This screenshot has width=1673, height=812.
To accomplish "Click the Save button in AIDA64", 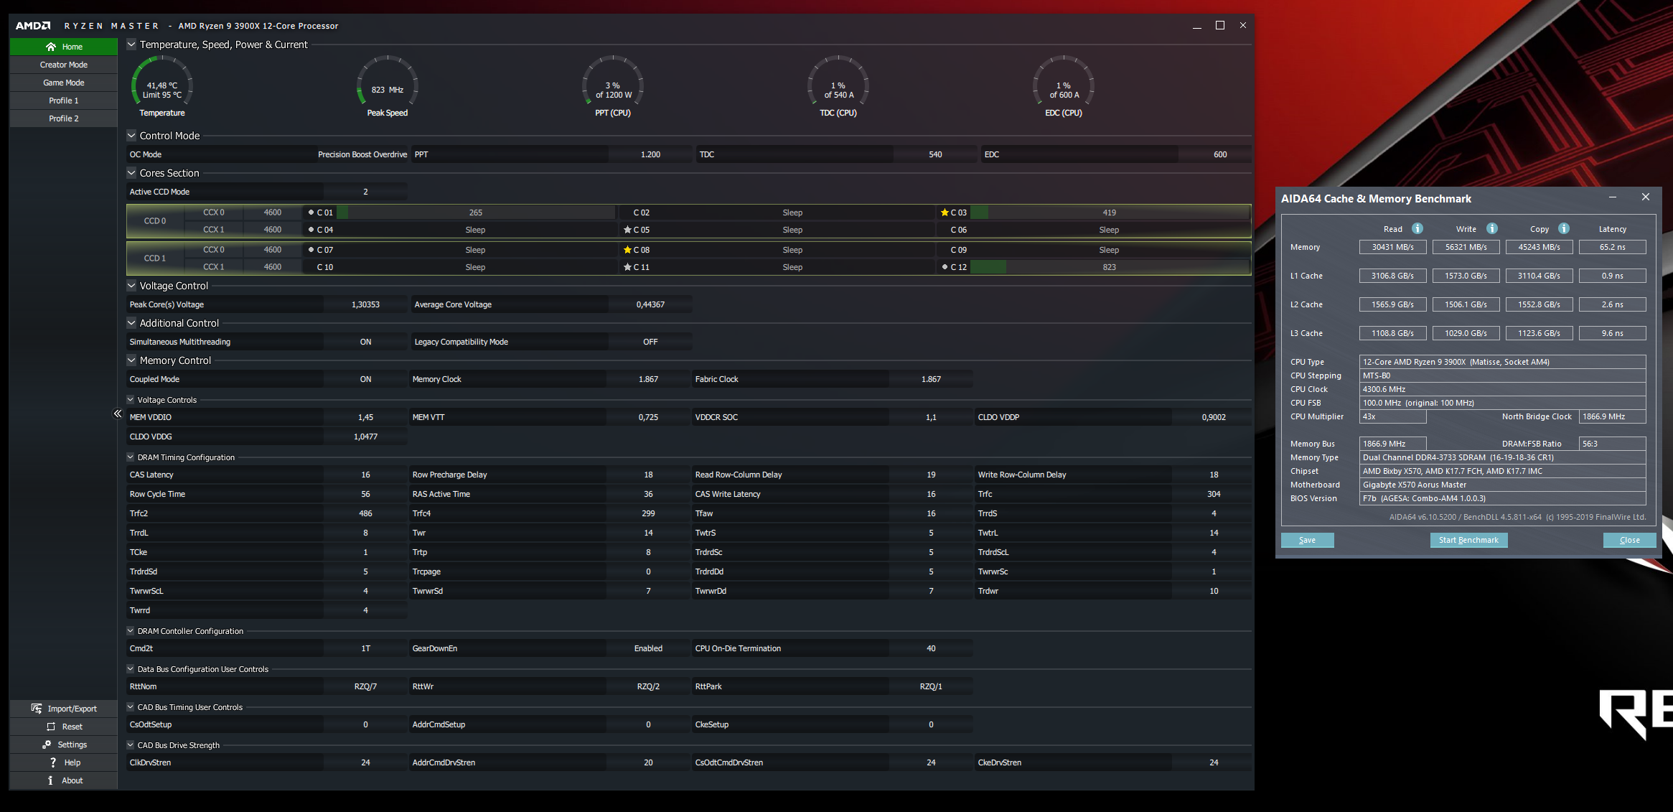I will 1307,540.
